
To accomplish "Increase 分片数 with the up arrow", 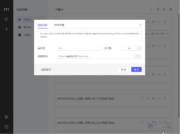I will [139, 47].
